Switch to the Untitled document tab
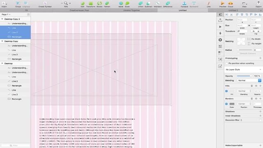This screenshot has width=263, height=148. coord(182,10)
